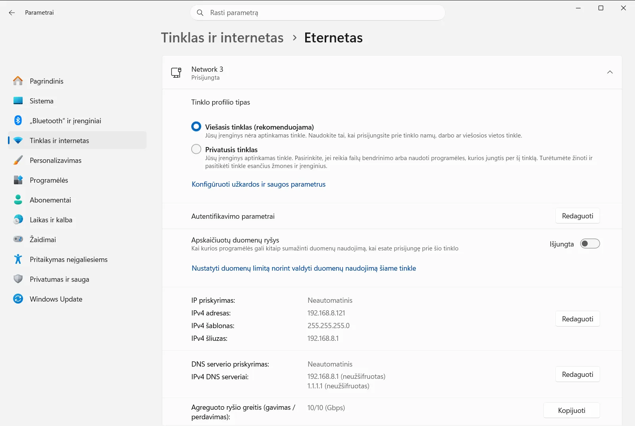Click the Network 3 ethernet icon
The image size is (635, 426).
click(176, 73)
